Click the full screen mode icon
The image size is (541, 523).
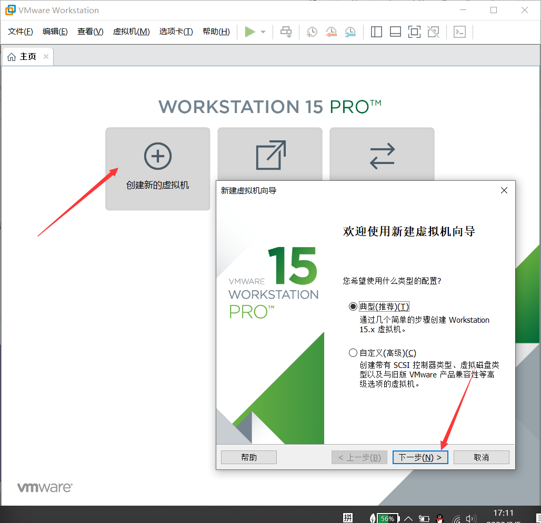click(414, 32)
